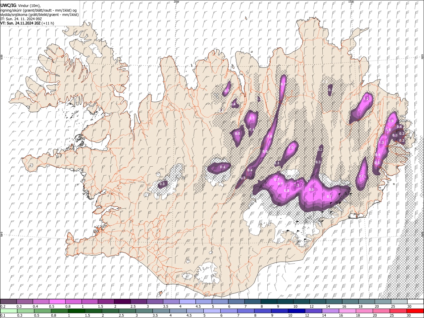
Task: Click the pink-red 25 swatch in the rain scale
Action: tap(398, 311)
